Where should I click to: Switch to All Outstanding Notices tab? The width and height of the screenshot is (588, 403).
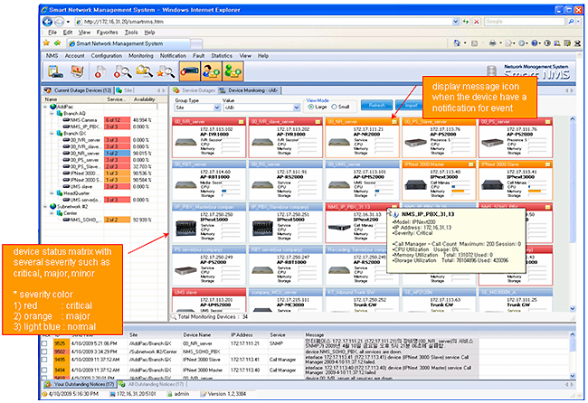click(151, 384)
